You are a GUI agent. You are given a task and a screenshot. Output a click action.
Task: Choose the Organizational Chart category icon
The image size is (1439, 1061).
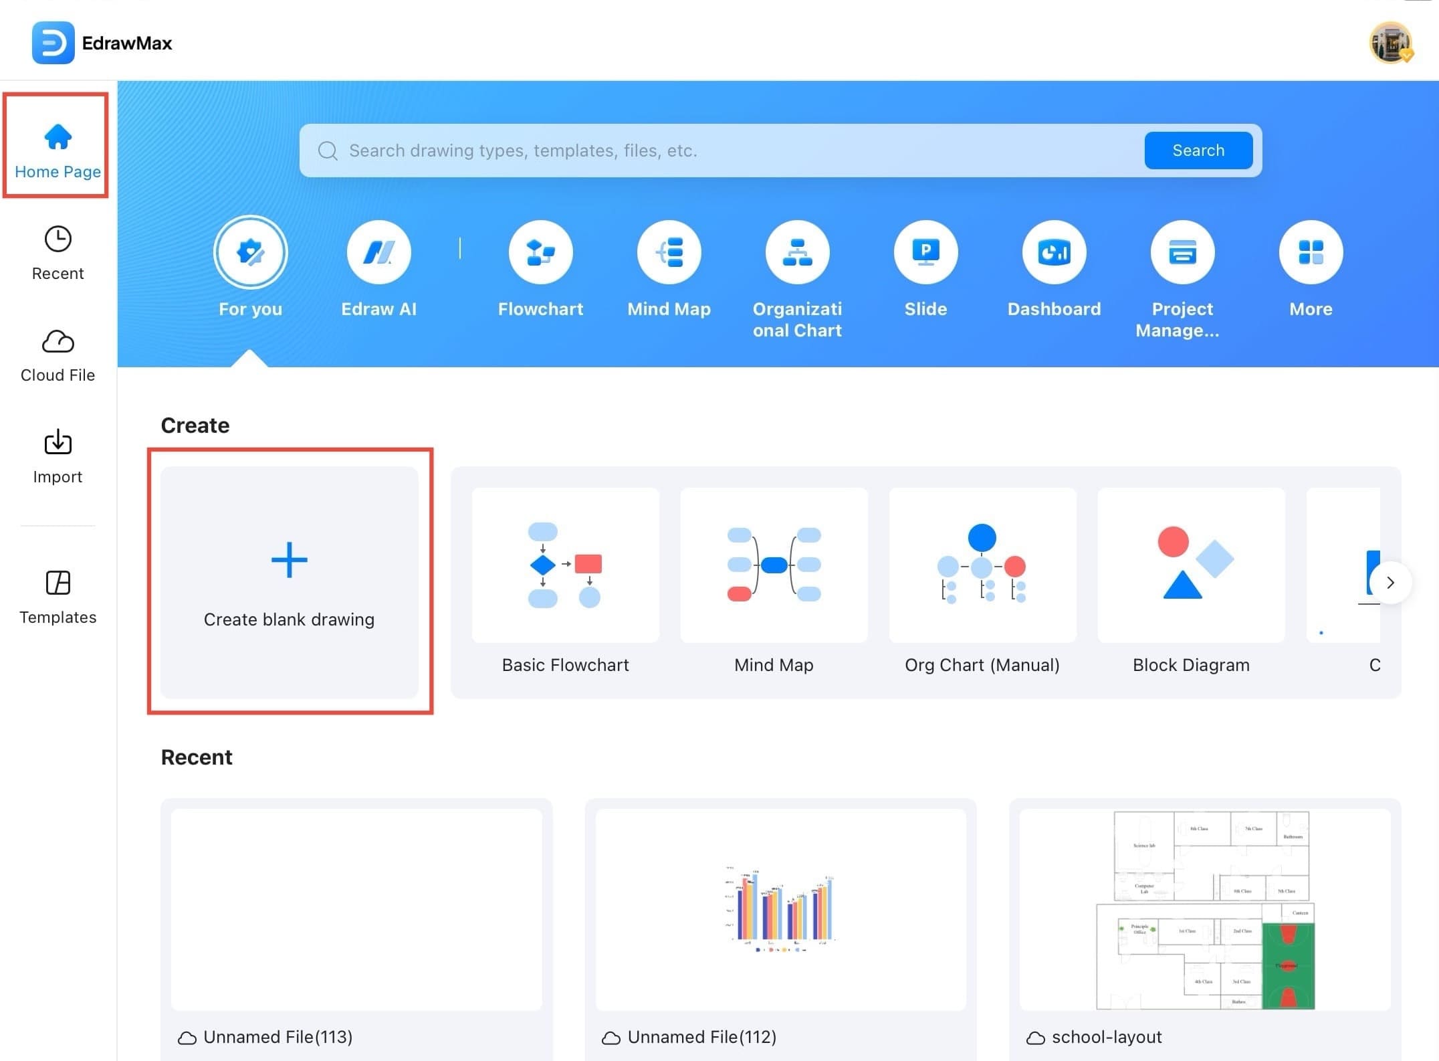(x=797, y=252)
